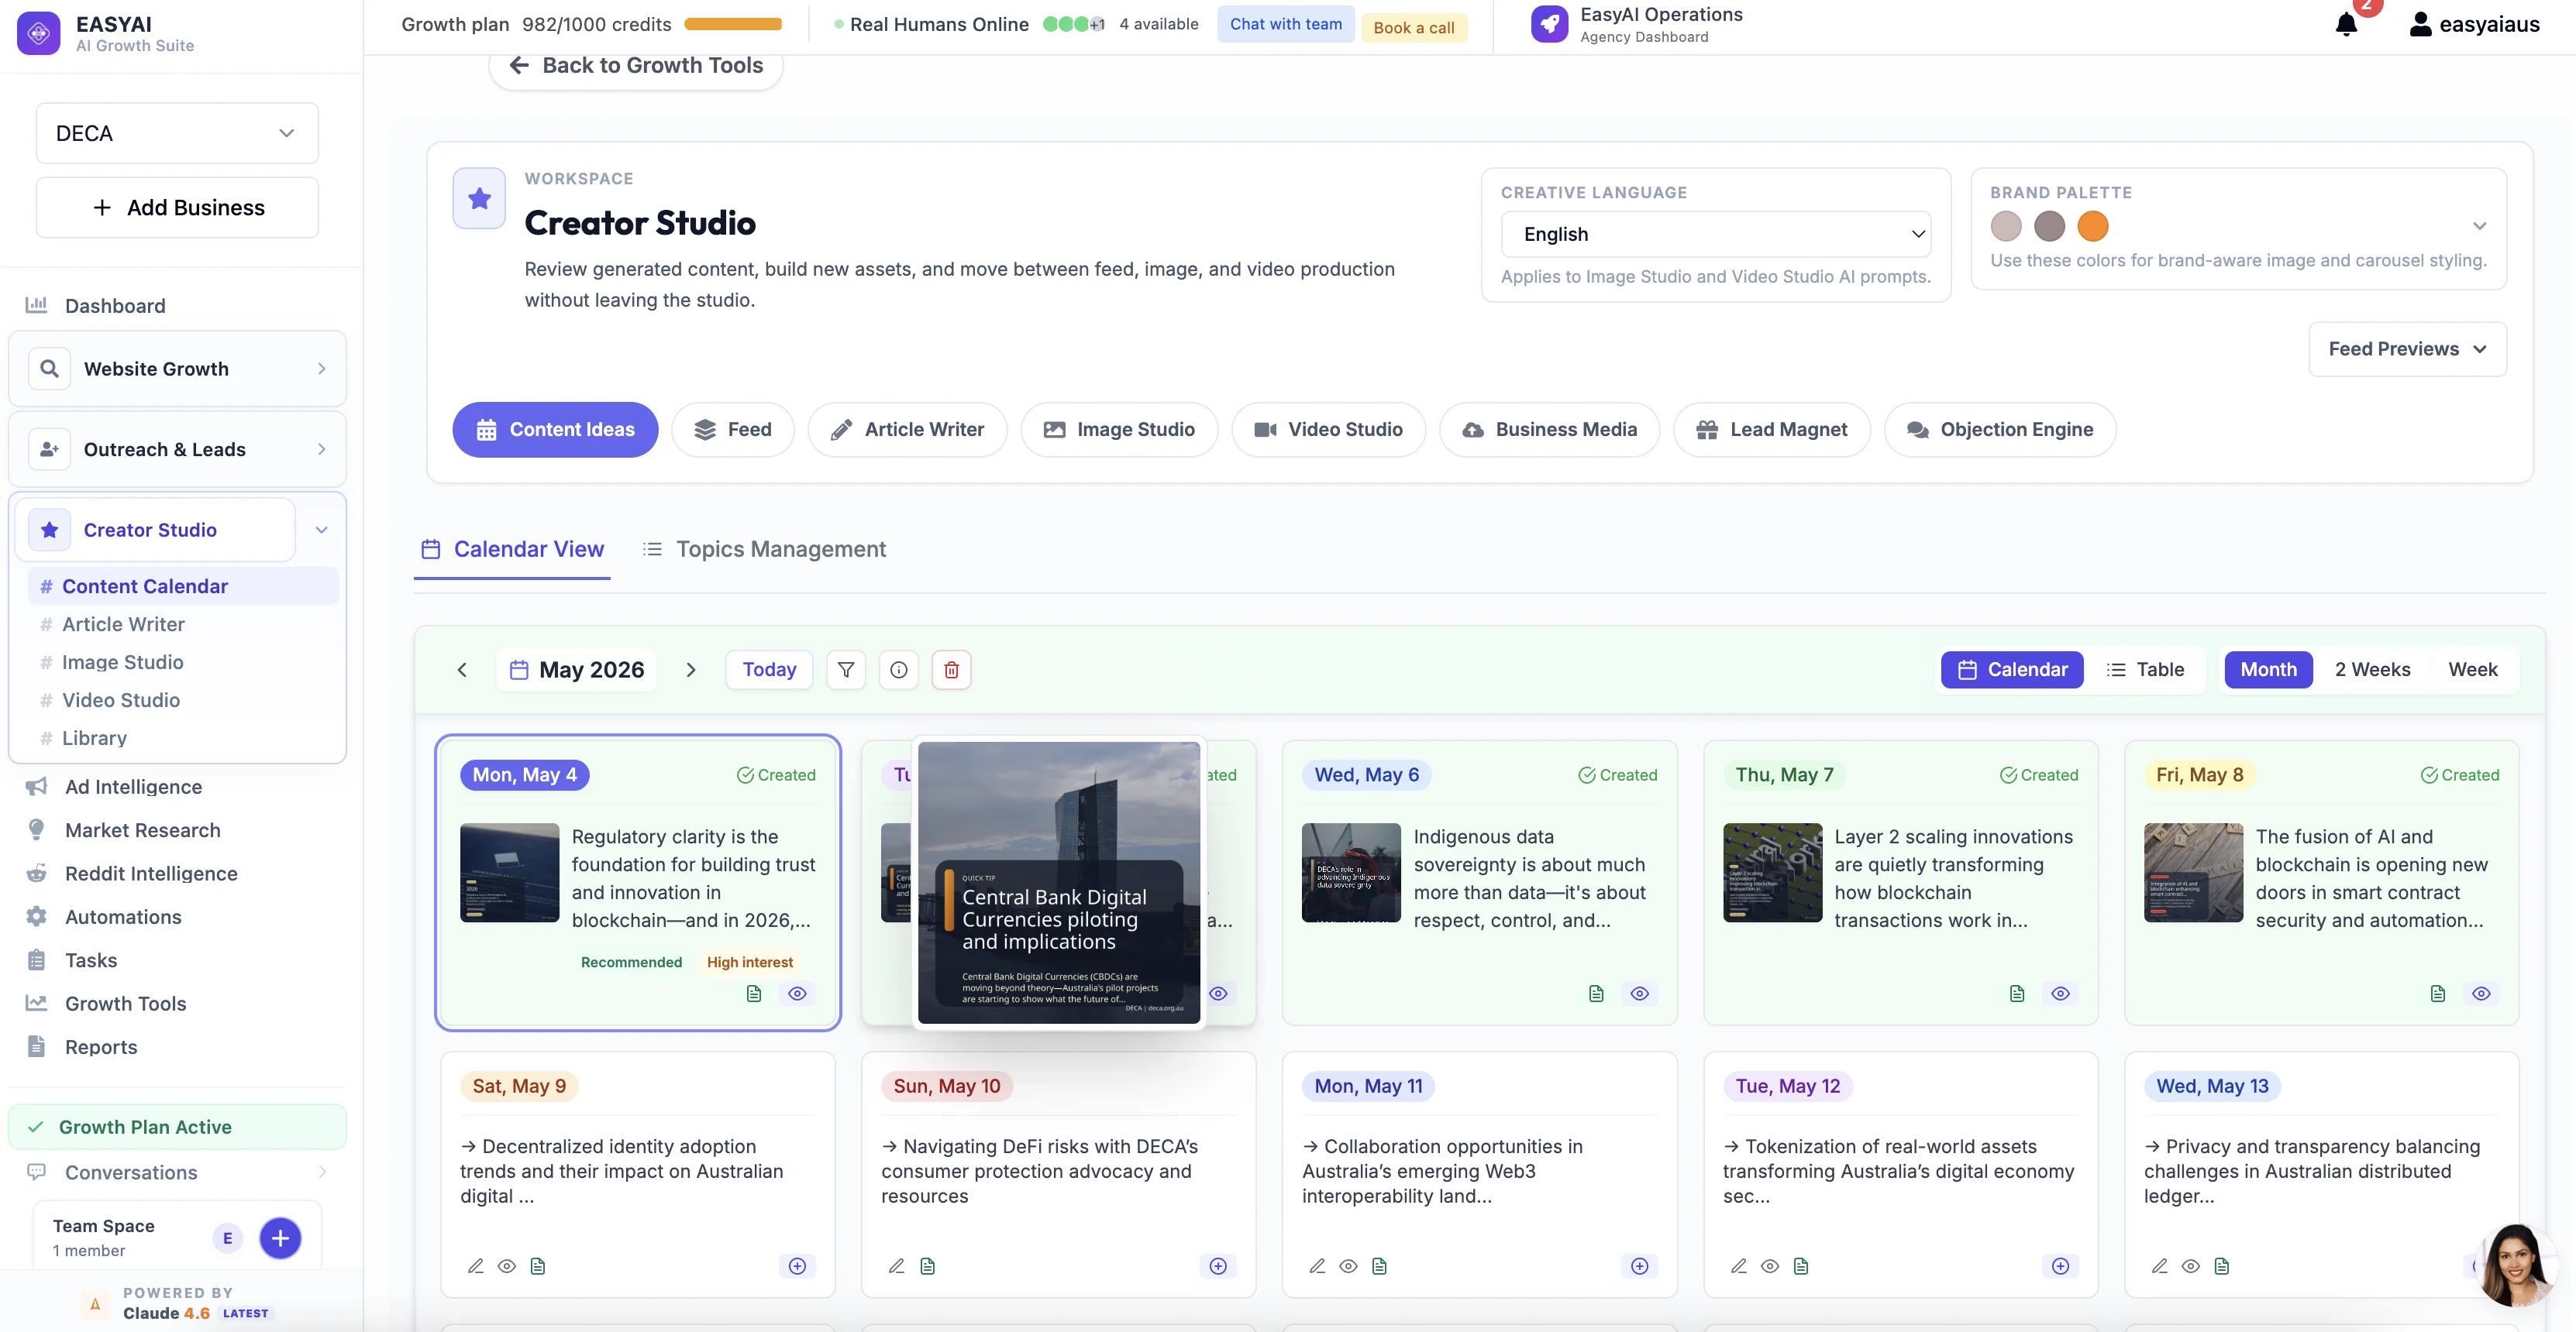2576x1332 pixels.
Task: Click plus icon on Mon, May 11 card
Action: [x=1640, y=1266]
